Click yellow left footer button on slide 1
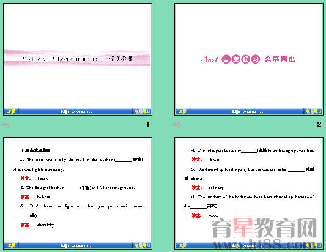 11,112
